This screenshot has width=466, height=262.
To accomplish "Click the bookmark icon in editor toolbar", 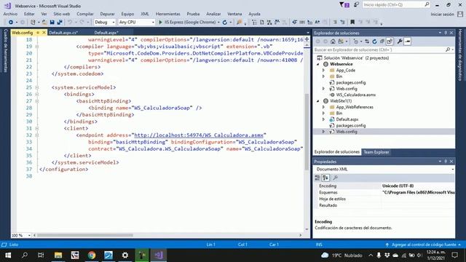I will coord(352,23).
